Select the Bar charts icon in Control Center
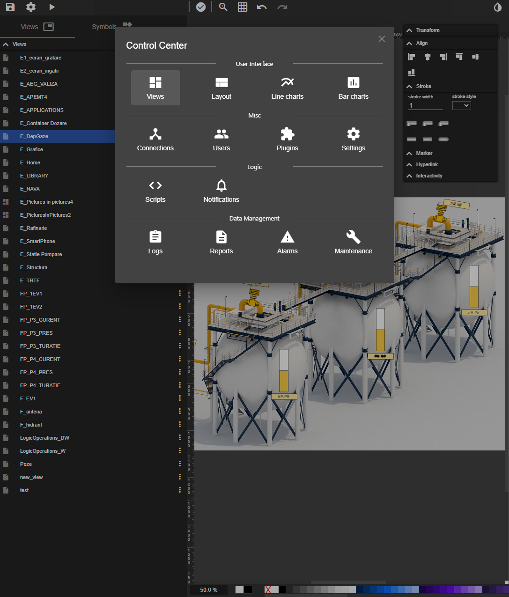The width and height of the screenshot is (509, 597). coord(353,88)
